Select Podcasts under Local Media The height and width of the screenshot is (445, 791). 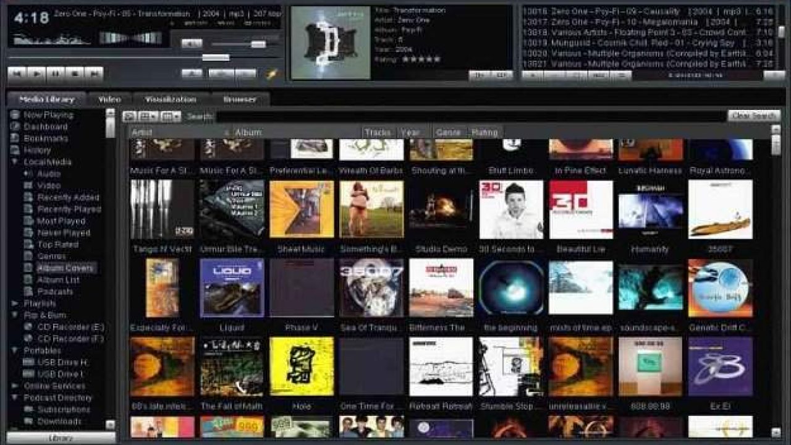tap(55, 292)
